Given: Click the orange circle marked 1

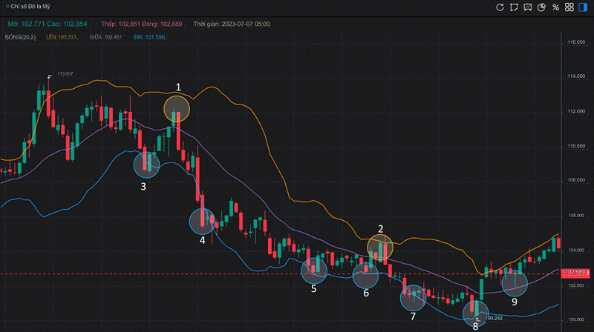Looking at the screenshot, I should coord(177,109).
